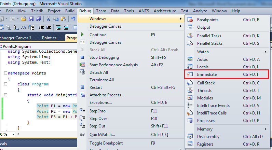Expand the Memory submenu
This screenshot has width=272, height=150.
coord(227,129)
